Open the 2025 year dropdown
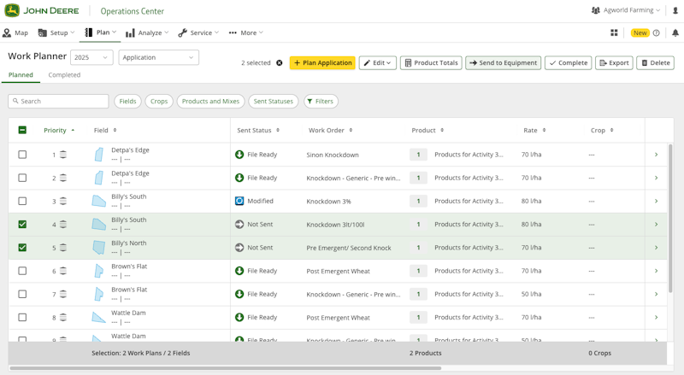Image resolution: width=684 pixels, height=375 pixels. point(91,57)
